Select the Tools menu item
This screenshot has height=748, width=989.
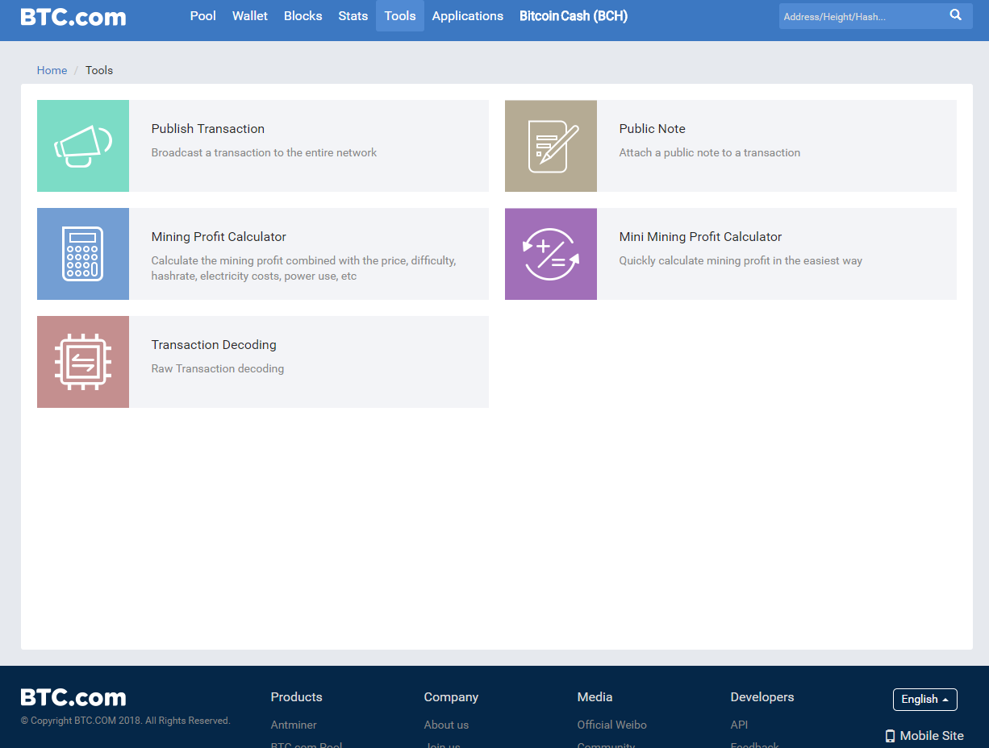(x=400, y=16)
